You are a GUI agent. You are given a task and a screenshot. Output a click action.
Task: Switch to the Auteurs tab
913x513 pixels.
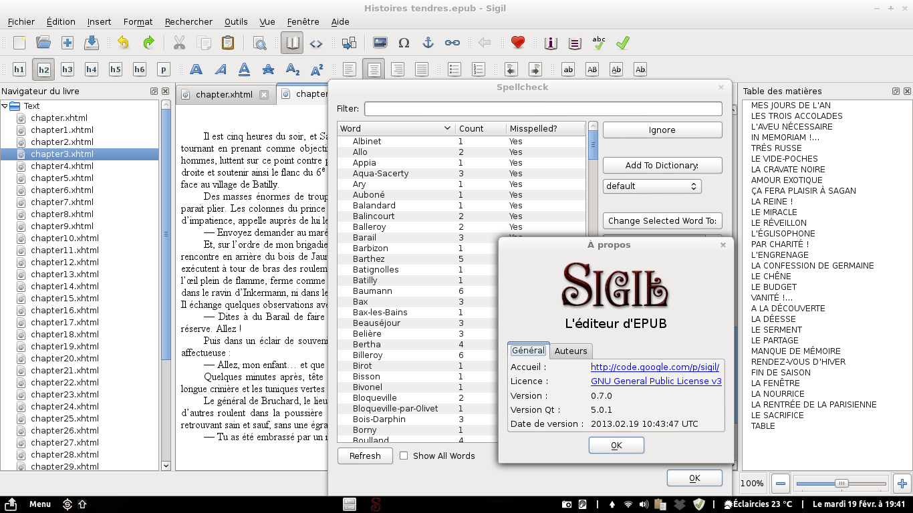click(571, 351)
